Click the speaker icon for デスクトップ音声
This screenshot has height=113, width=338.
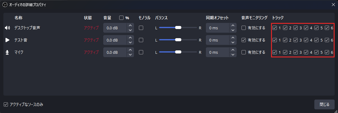click(x=8, y=28)
